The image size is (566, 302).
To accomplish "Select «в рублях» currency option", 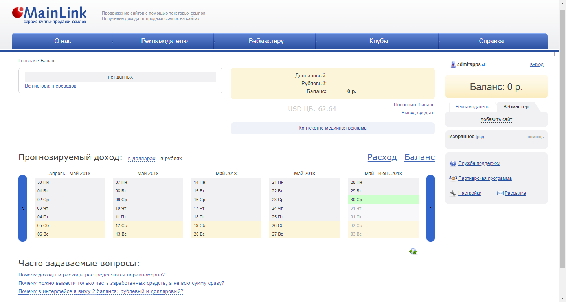I will [171, 159].
